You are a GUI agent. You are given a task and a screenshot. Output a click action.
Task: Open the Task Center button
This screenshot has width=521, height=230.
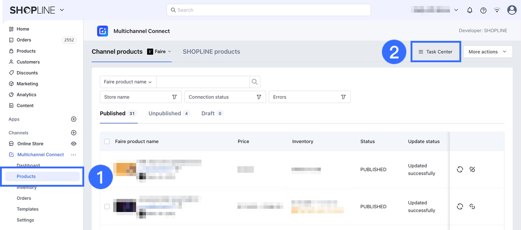[x=435, y=52]
